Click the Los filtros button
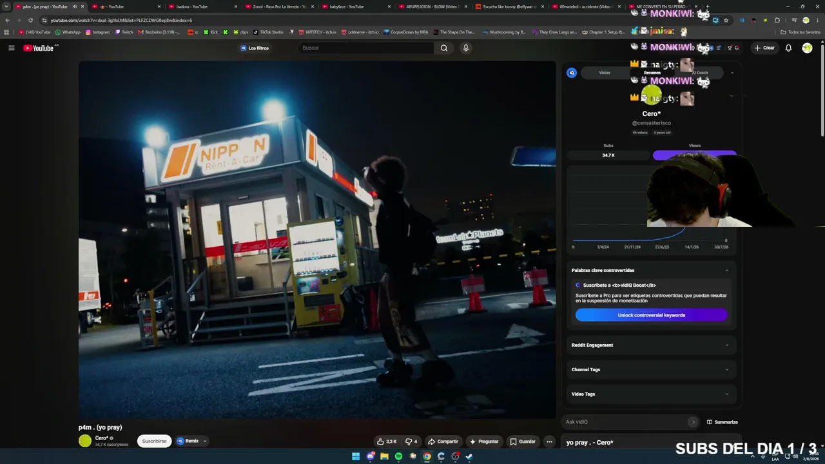Viewport: 825px width, 464px height. (255, 48)
